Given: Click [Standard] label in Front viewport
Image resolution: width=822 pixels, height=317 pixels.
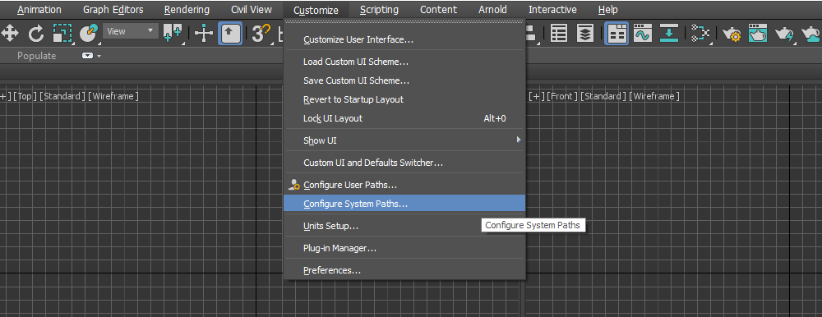Looking at the screenshot, I should (x=603, y=96).
